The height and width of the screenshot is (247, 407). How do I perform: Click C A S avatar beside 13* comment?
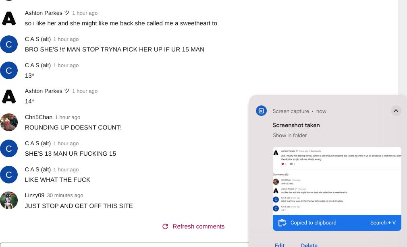(x=9, y=70)
